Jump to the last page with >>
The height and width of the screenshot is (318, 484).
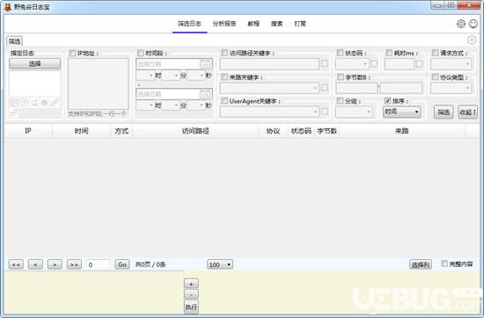coord(74,264)
